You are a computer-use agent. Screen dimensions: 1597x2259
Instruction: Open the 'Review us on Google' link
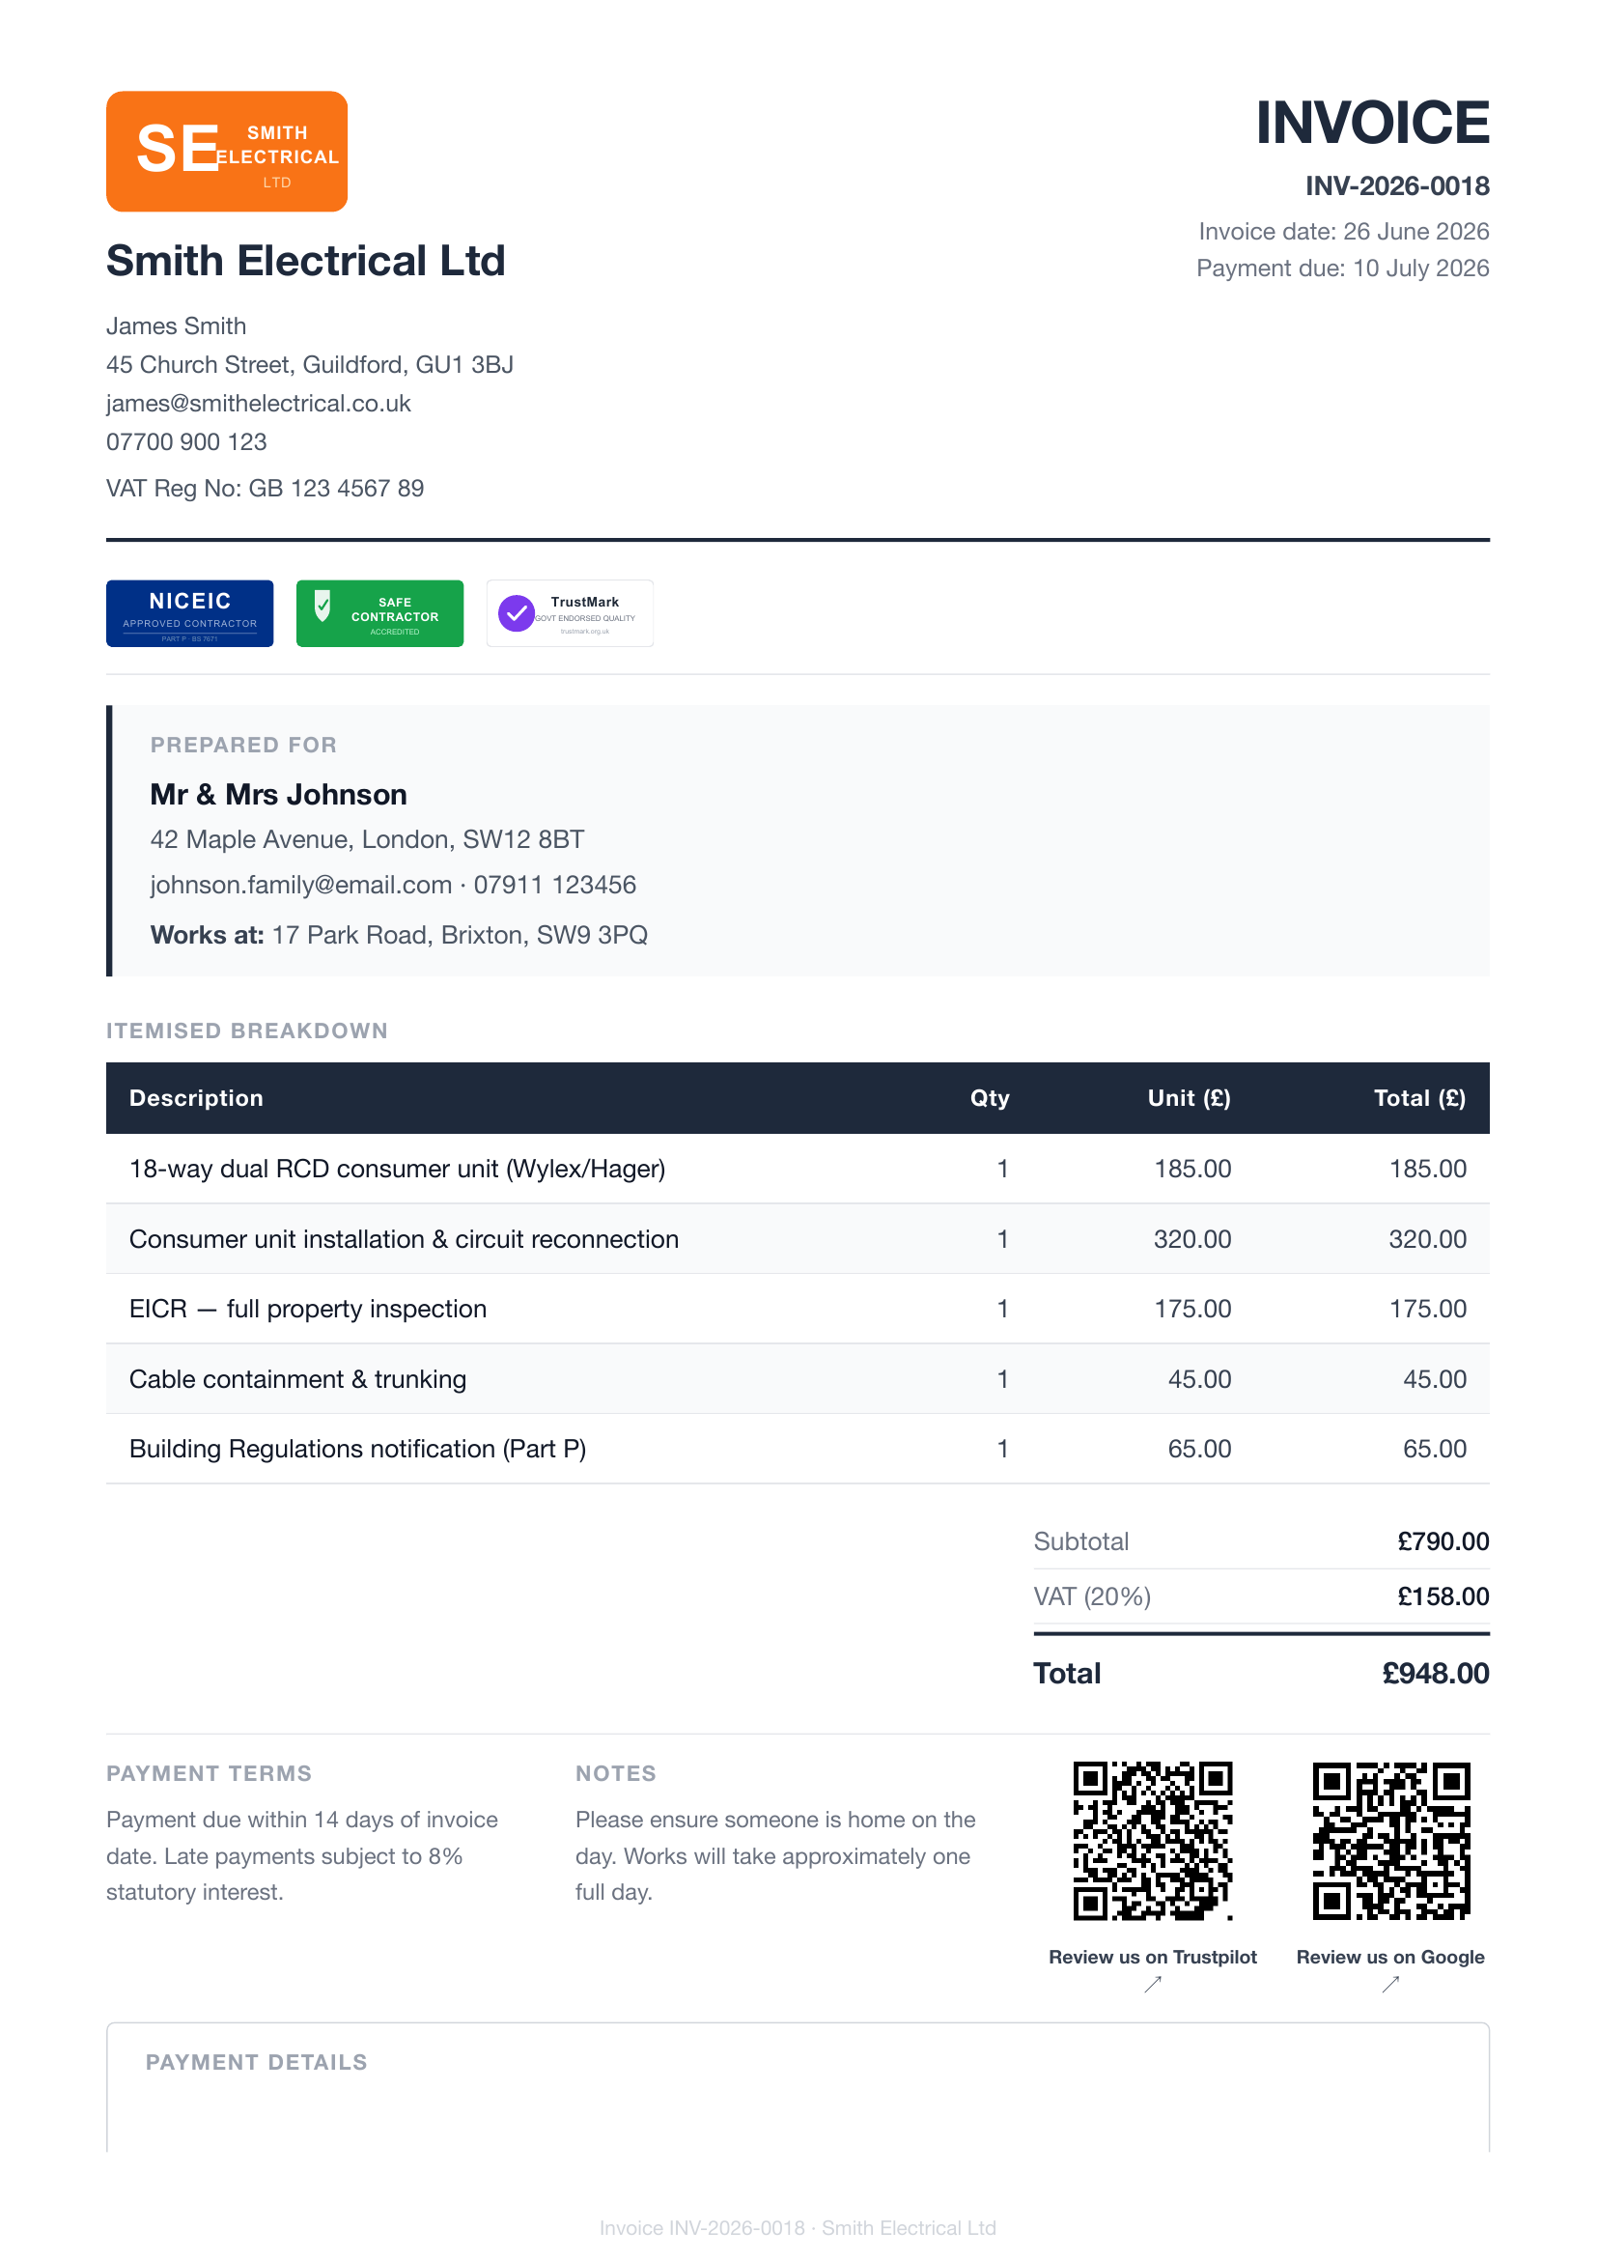[1390, 1956]
